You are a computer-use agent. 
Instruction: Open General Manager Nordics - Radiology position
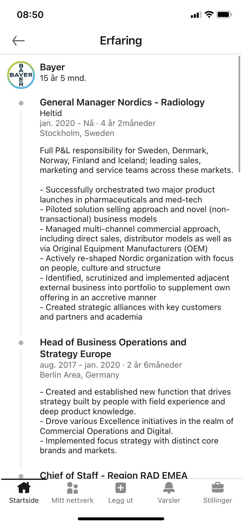[122, 102]
